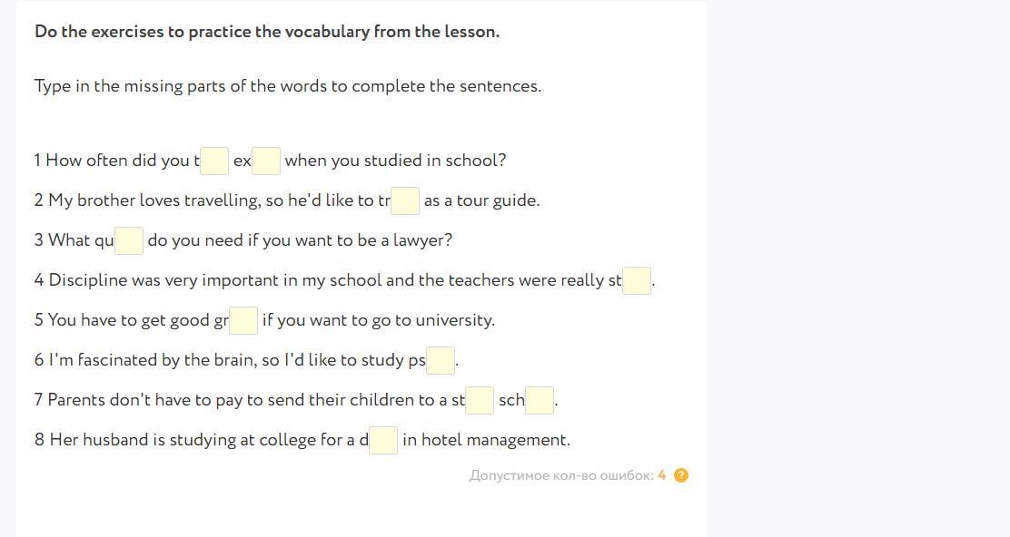Viewport: 1010px width, 537px height.
Task: Click the words "when you studied in school?"
Action: pos(395,161)
